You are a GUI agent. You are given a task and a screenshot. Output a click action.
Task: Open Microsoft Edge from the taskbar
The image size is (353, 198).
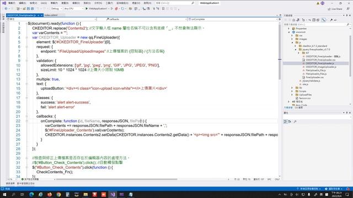31,194
